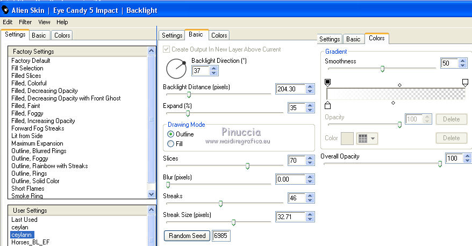
Task: Increase Expand value with up arrow
Action: pos(310,106)
